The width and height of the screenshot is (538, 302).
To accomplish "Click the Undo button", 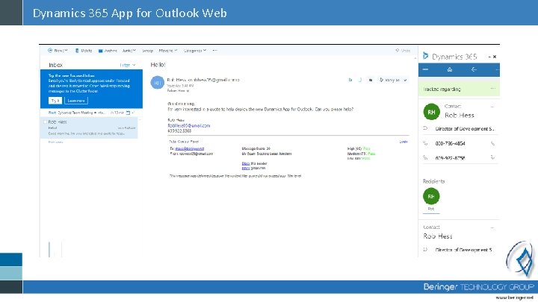I will [403, 51].
